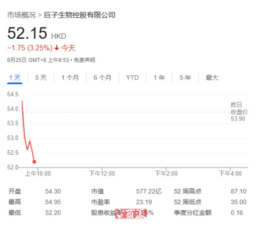This screenshot has height=226, width=262.
Task: Click the 昨日收盘价 53.90 label
Action: click(239, 112)
